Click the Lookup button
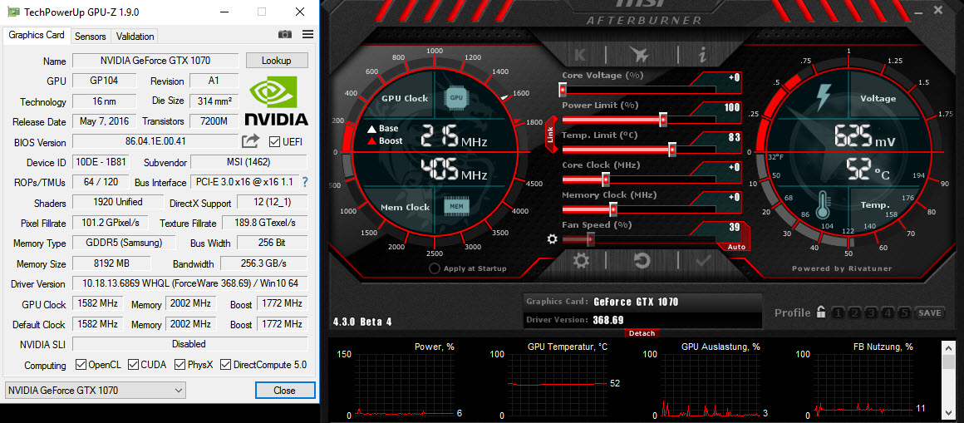964x423 pixels. tap(277, 61)
